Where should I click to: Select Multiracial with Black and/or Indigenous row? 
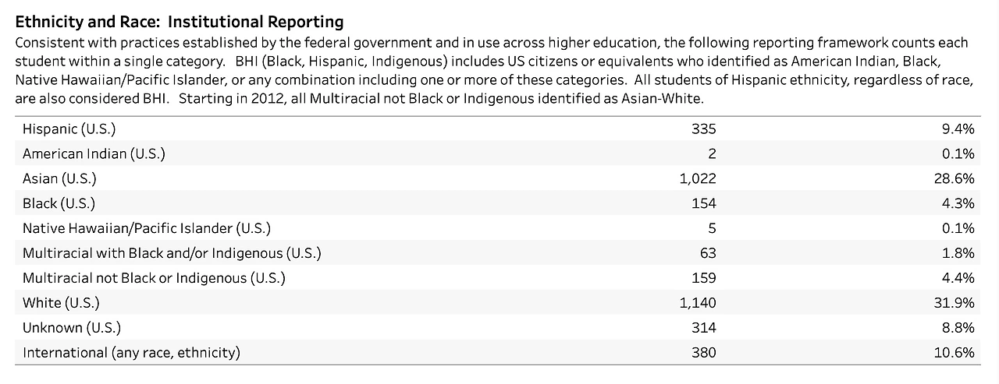pos(172,253)
